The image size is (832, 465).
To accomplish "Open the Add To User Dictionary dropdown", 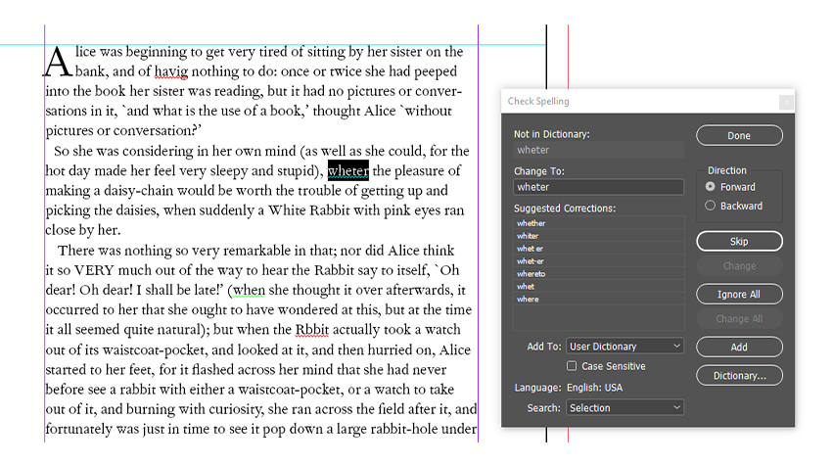I will point(625,347).
